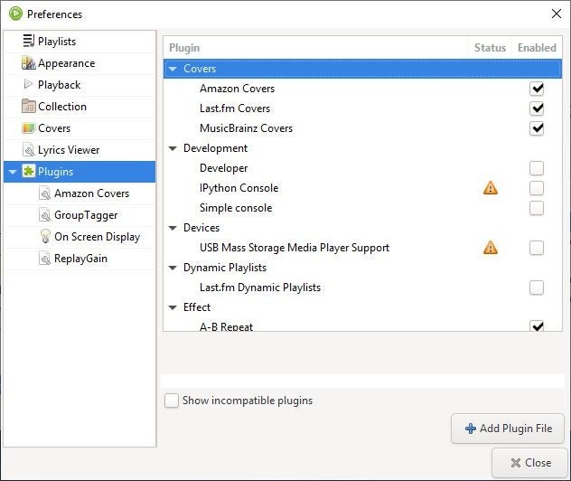
Task: Enable the Simple console plugin
Action: 537,208
